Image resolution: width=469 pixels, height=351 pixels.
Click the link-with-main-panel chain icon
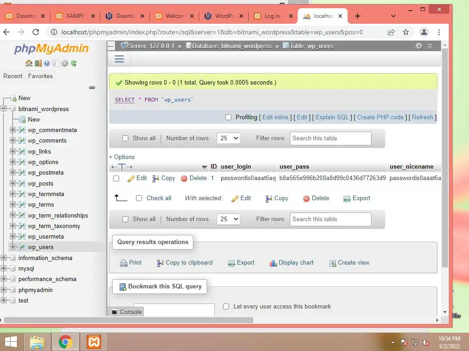[92, 87]
